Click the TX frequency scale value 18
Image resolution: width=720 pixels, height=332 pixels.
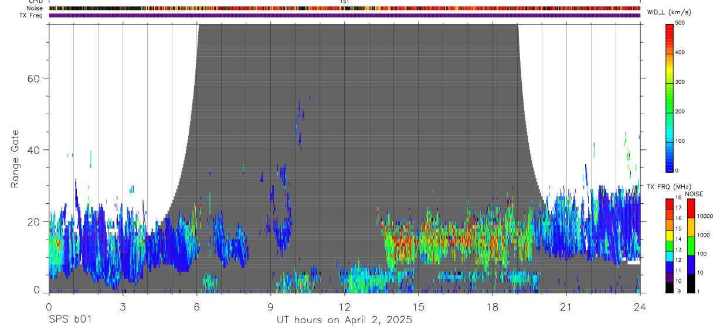point(679,199)
